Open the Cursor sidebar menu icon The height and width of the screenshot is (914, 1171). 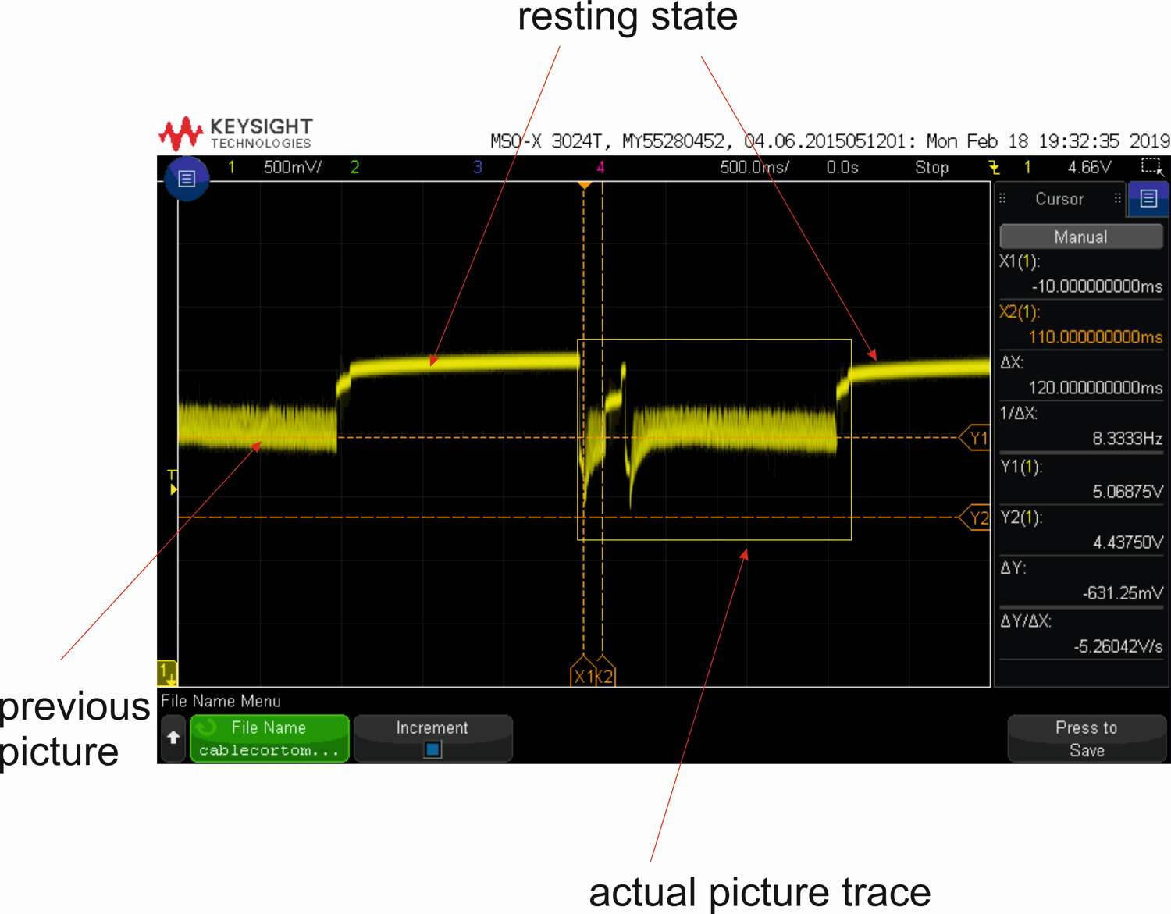[x=1148, y=198]
